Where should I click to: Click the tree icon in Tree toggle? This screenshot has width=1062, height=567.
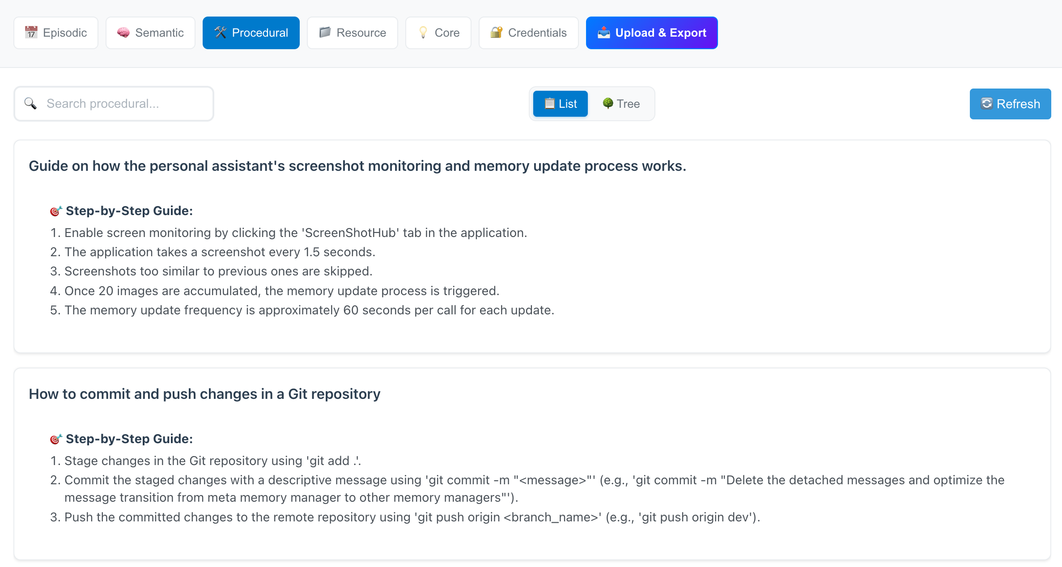608,103
